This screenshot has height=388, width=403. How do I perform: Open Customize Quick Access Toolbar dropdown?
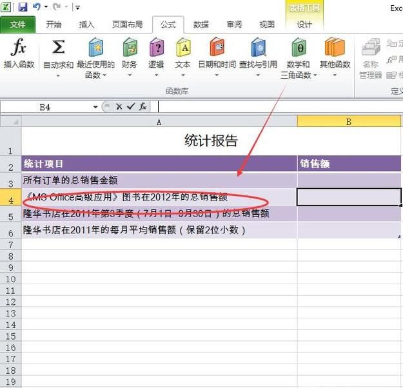tap(77, 8)
